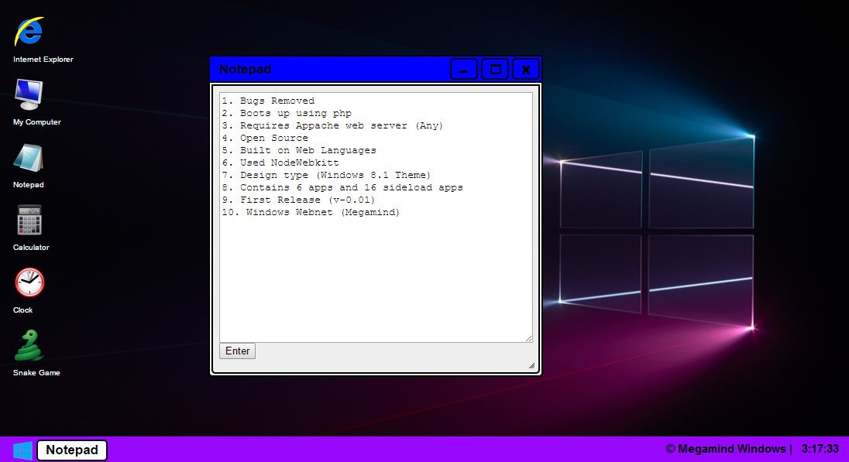Click the line "4. Open Source"
849x462 pixels.
tap(265, 138)
